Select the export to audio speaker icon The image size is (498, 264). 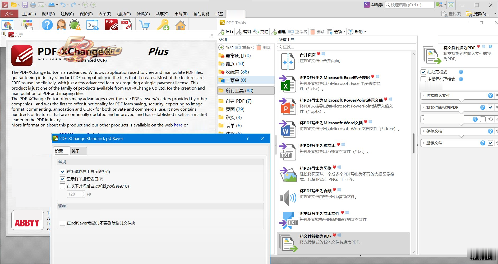coord(288,197)
